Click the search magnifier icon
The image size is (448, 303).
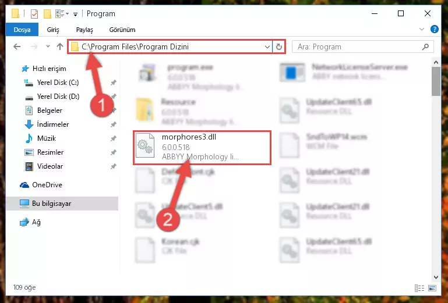point(425,47)
